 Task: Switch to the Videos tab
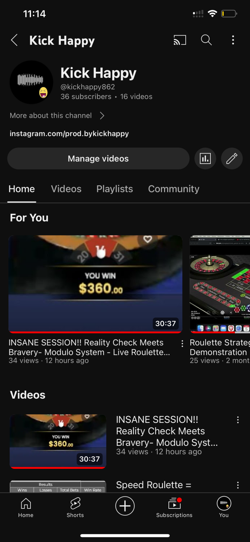point(66,189)
